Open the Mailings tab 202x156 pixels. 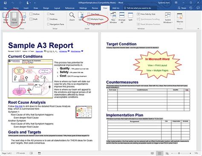[83, 8]
